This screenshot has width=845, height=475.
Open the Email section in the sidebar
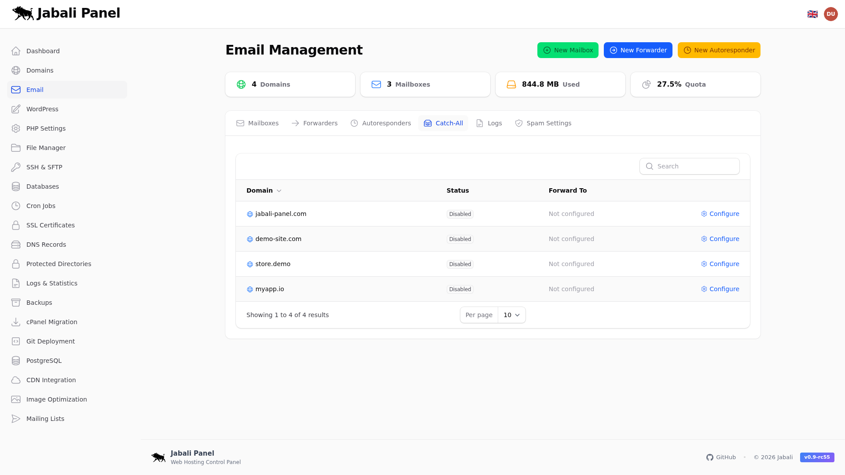(35, 90)
